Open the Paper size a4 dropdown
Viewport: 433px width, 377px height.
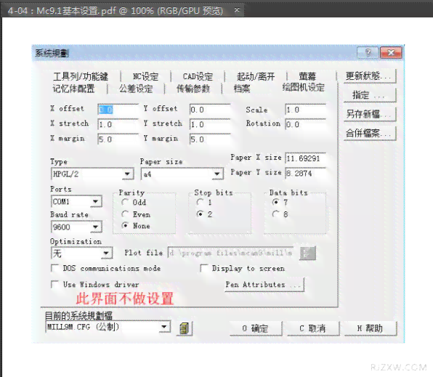coord(217,174)
